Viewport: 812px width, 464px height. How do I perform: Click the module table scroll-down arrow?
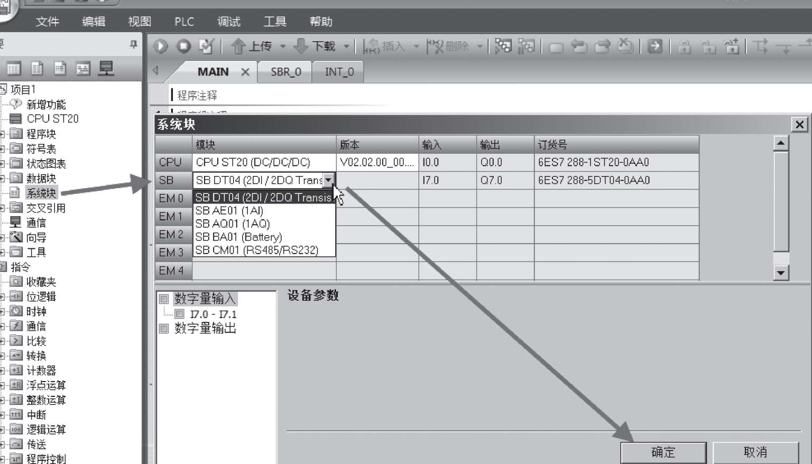coord(781,273)
